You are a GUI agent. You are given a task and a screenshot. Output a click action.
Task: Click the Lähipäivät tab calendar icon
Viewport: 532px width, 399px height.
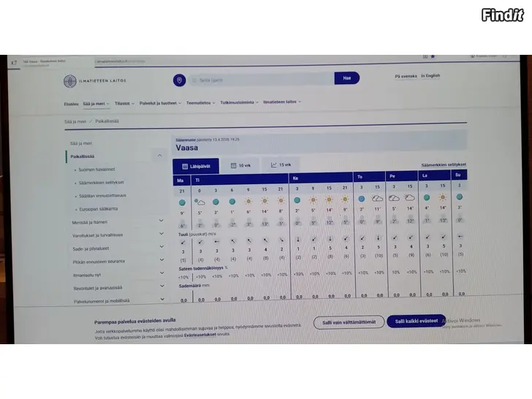(x=184, y=167)
